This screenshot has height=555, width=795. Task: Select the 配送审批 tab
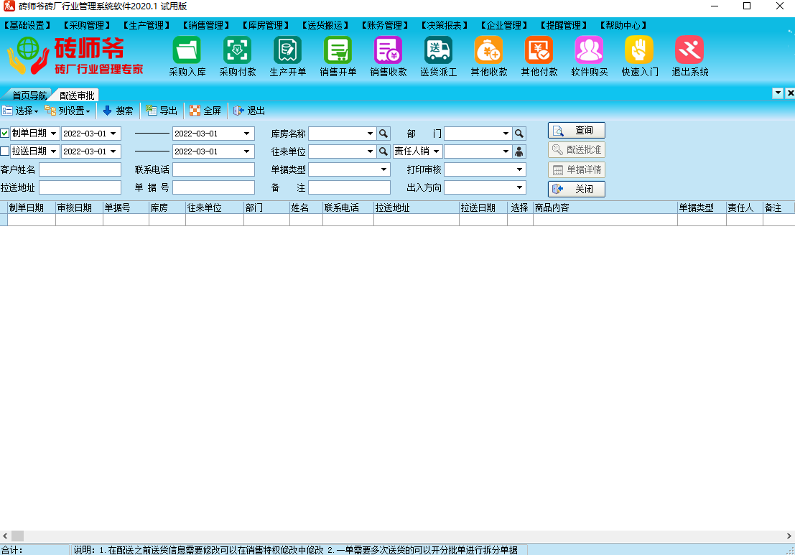[x=77, y=95]
